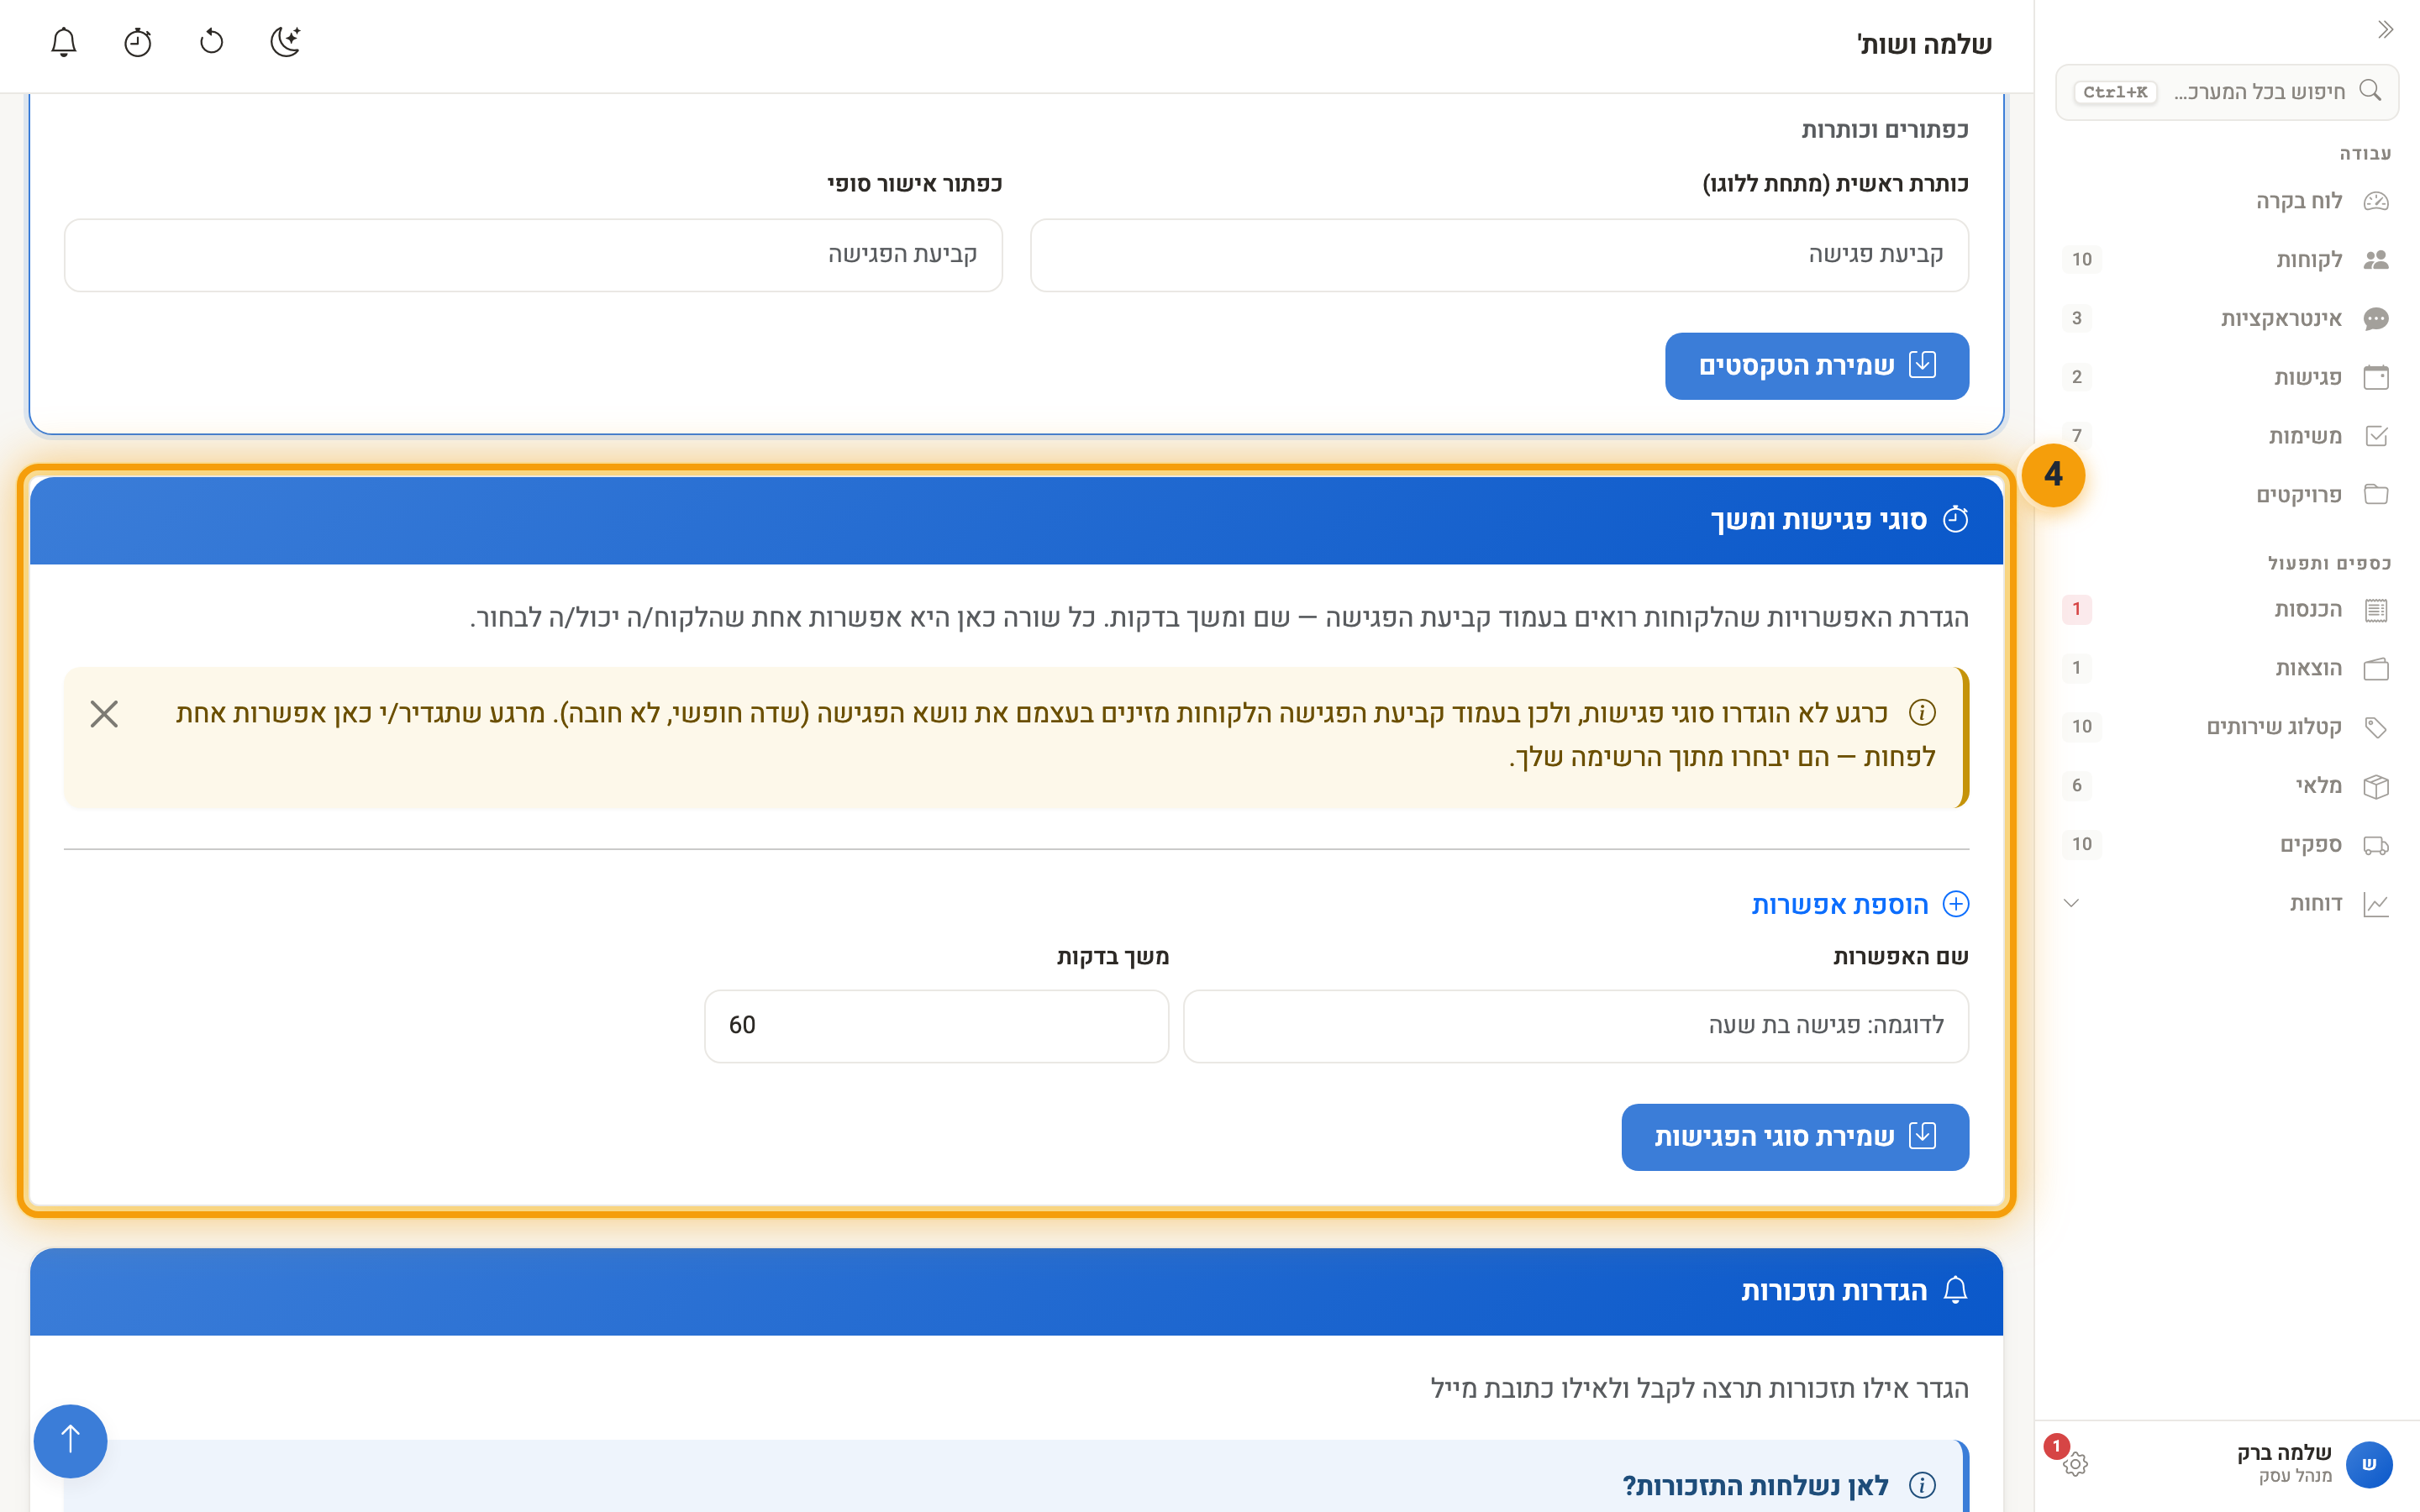Open קטלוג שירותים in sidebar
This screenshot has width=2420, height=1512.
(x=2227, y=727)
